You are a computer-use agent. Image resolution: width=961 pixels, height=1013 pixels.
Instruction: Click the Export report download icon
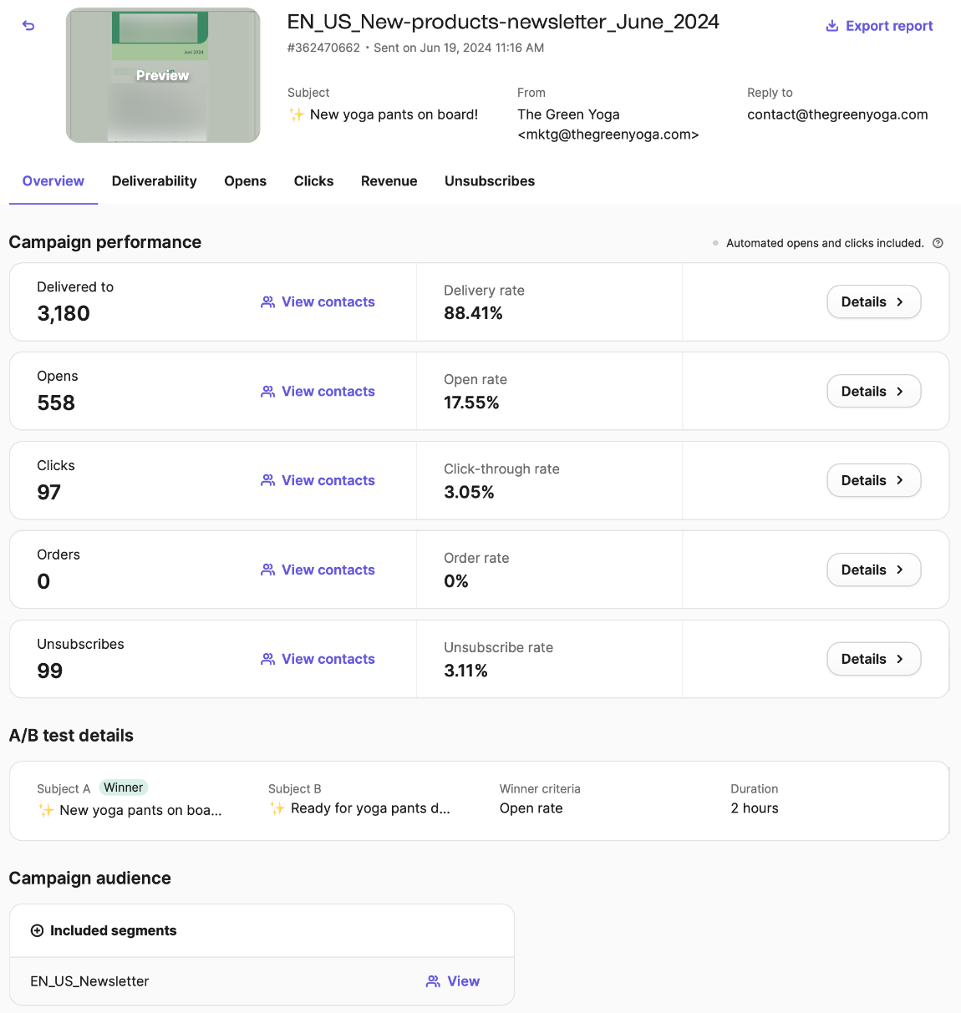[831, 26]
